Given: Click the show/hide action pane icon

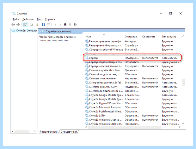Looking at the screenshot, I should click(x=48, y=25).
